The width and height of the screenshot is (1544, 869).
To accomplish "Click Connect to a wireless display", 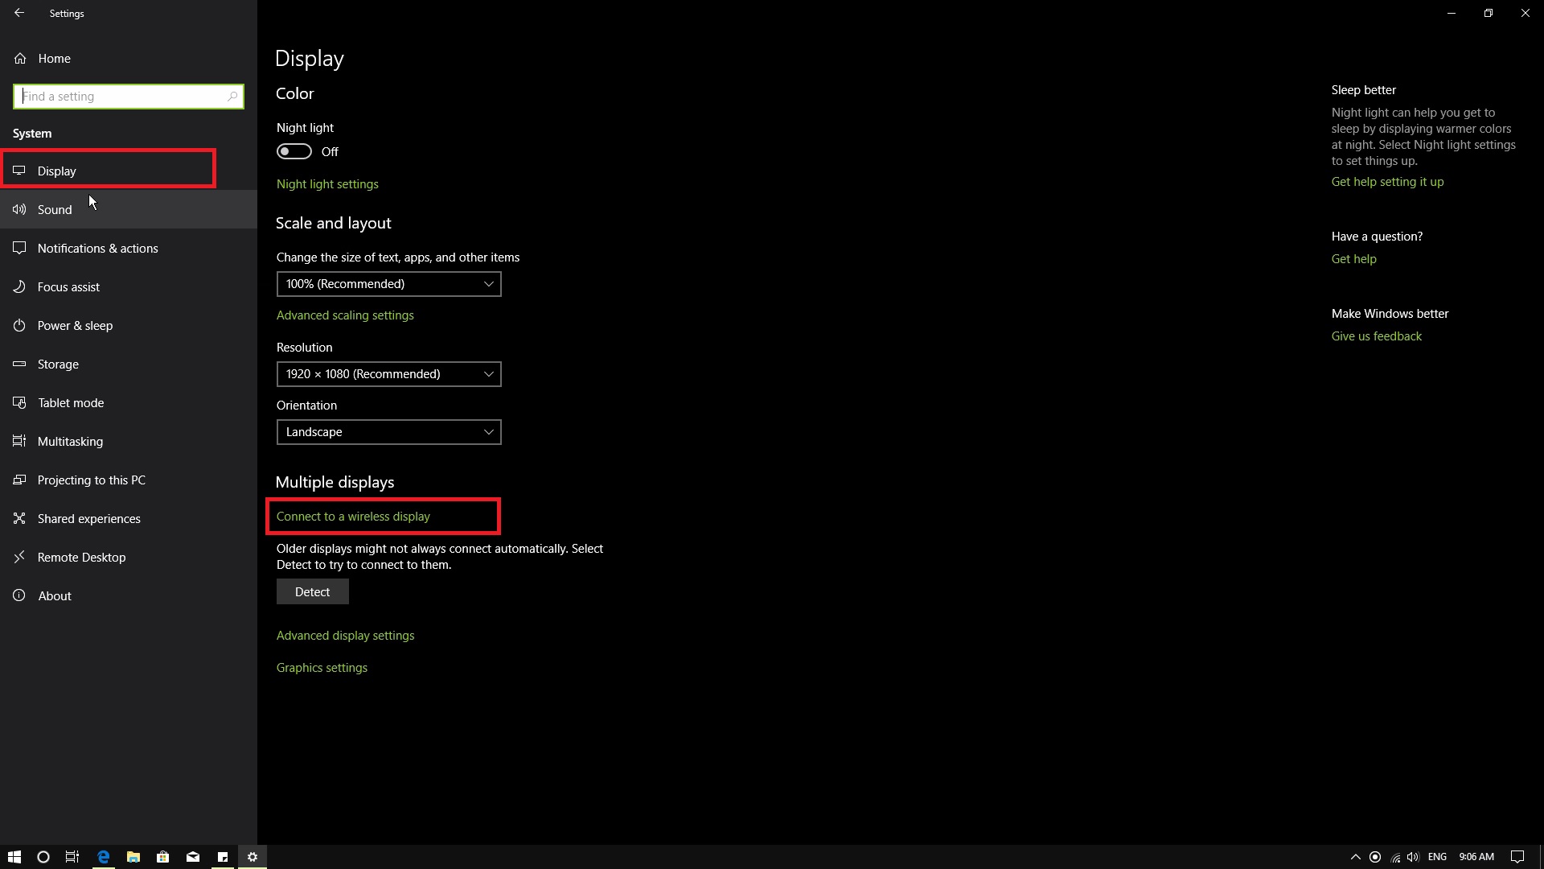I will pyautogui.click(x=353, y=517).
